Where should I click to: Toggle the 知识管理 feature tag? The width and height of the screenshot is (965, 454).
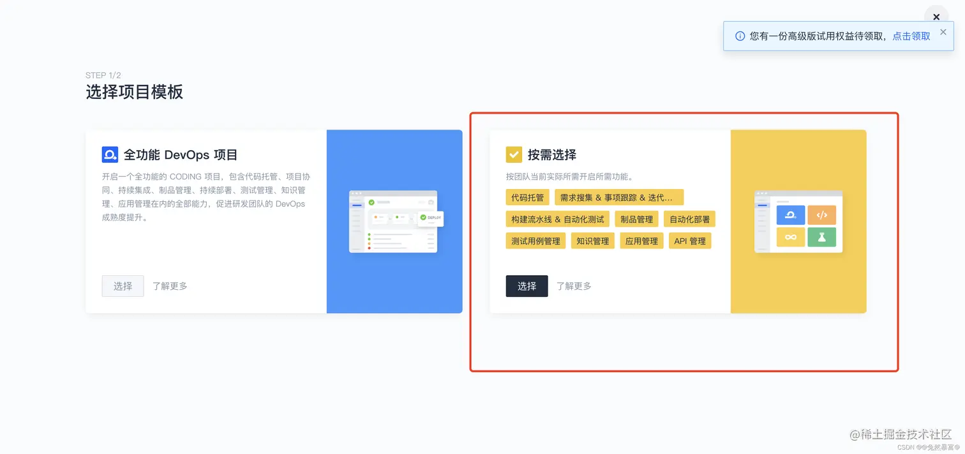tap(592, 241)
